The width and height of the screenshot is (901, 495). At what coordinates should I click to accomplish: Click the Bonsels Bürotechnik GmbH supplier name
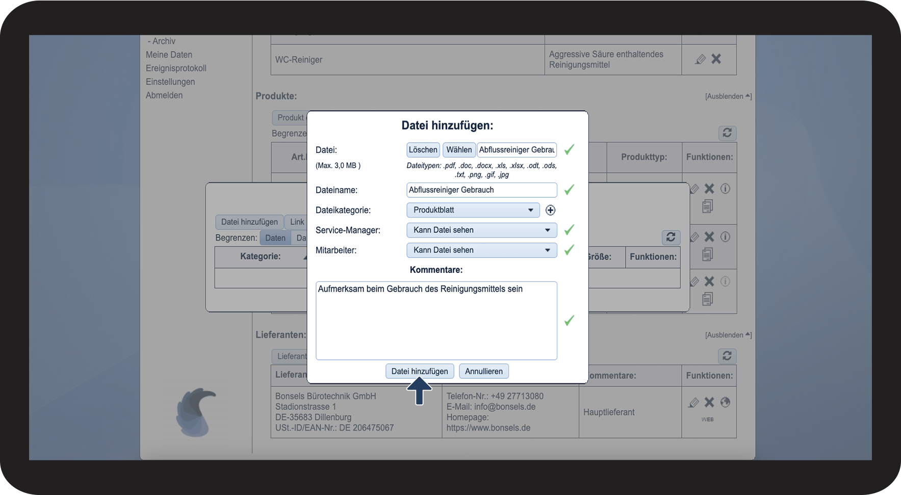coord(326,396)
